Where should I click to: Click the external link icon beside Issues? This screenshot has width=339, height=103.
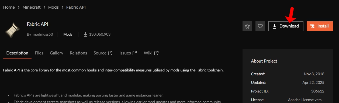[135, 53]
